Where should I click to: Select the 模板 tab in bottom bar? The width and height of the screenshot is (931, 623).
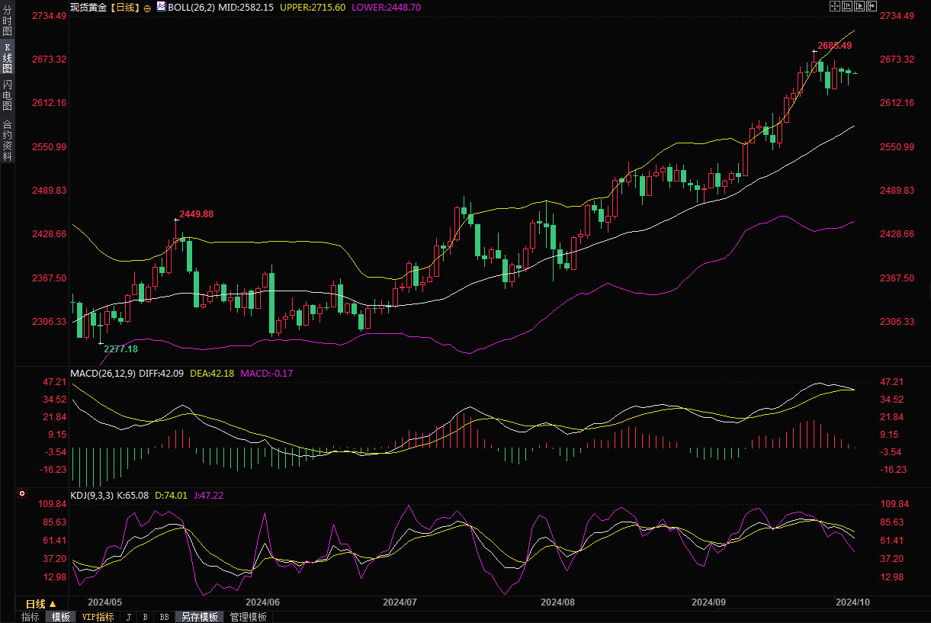point(61,617)
